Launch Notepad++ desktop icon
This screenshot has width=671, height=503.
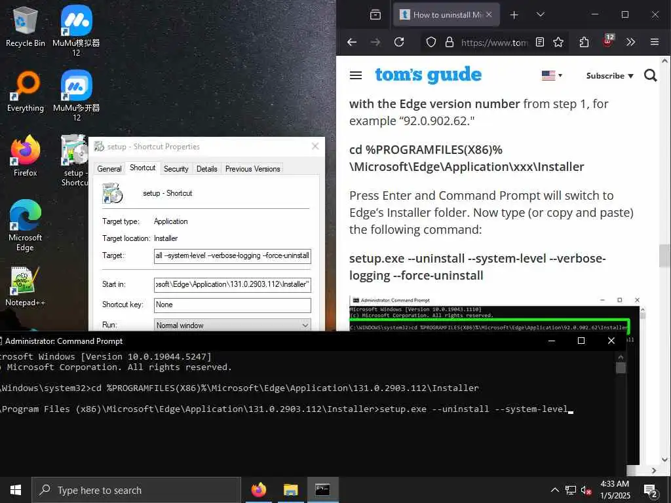pos(25,287)
